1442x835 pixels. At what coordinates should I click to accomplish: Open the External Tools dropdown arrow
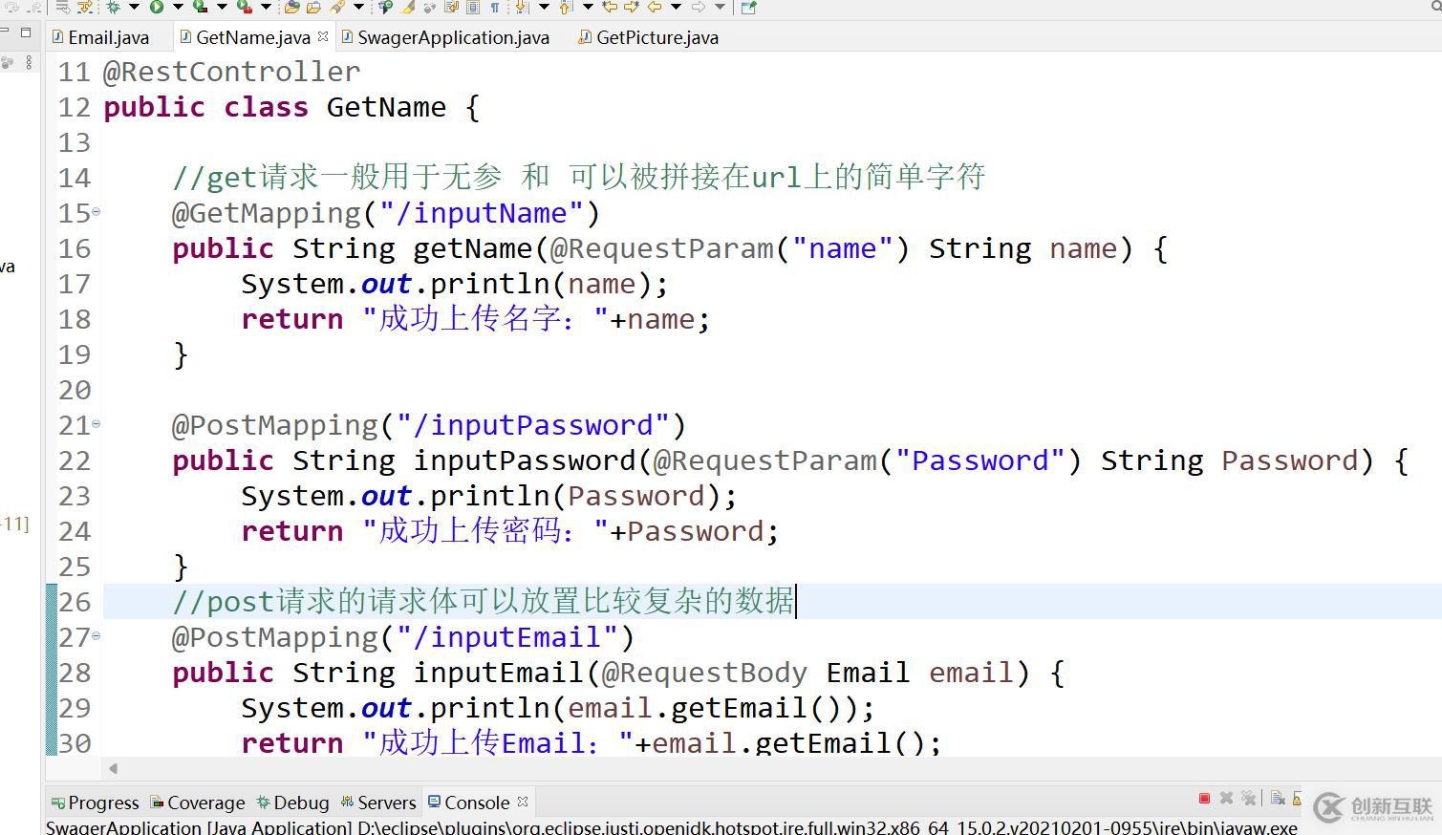266,7
